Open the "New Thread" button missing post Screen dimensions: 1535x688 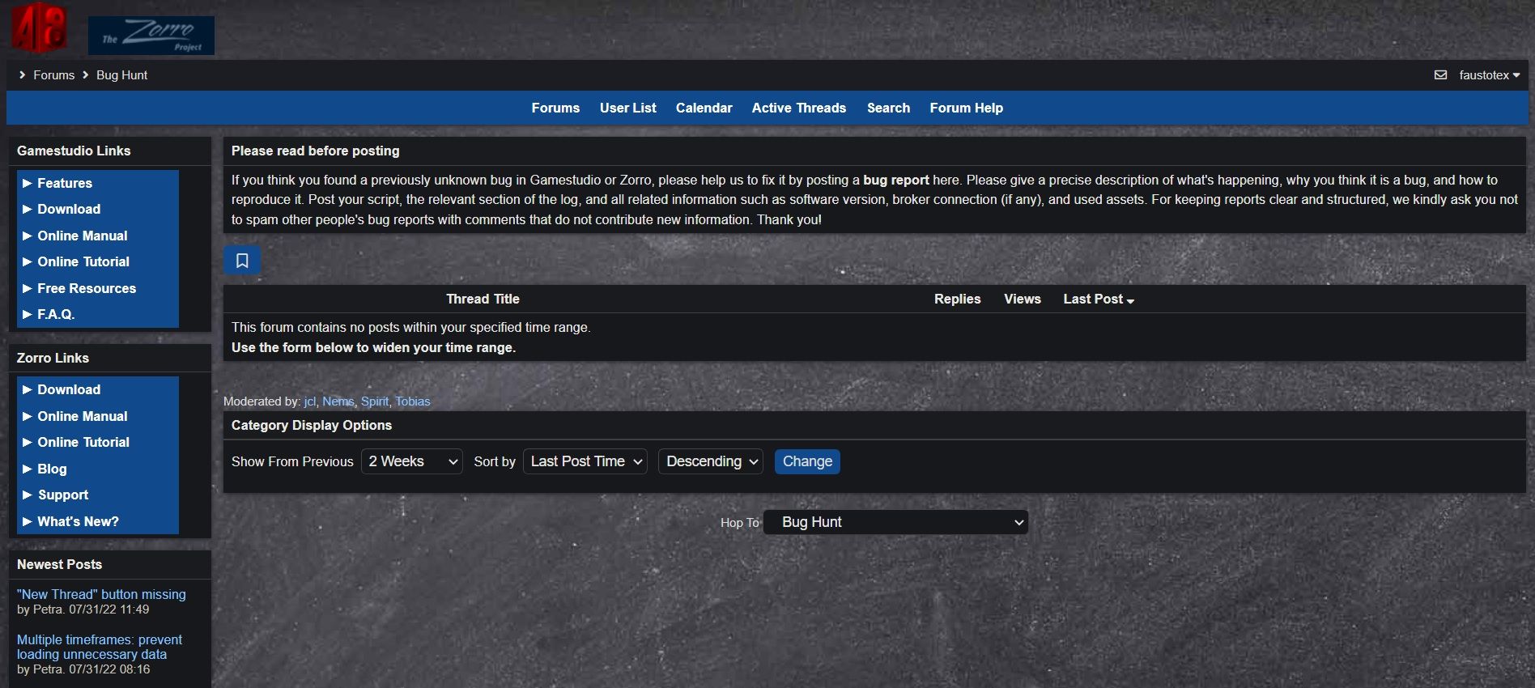click(101, 594)
